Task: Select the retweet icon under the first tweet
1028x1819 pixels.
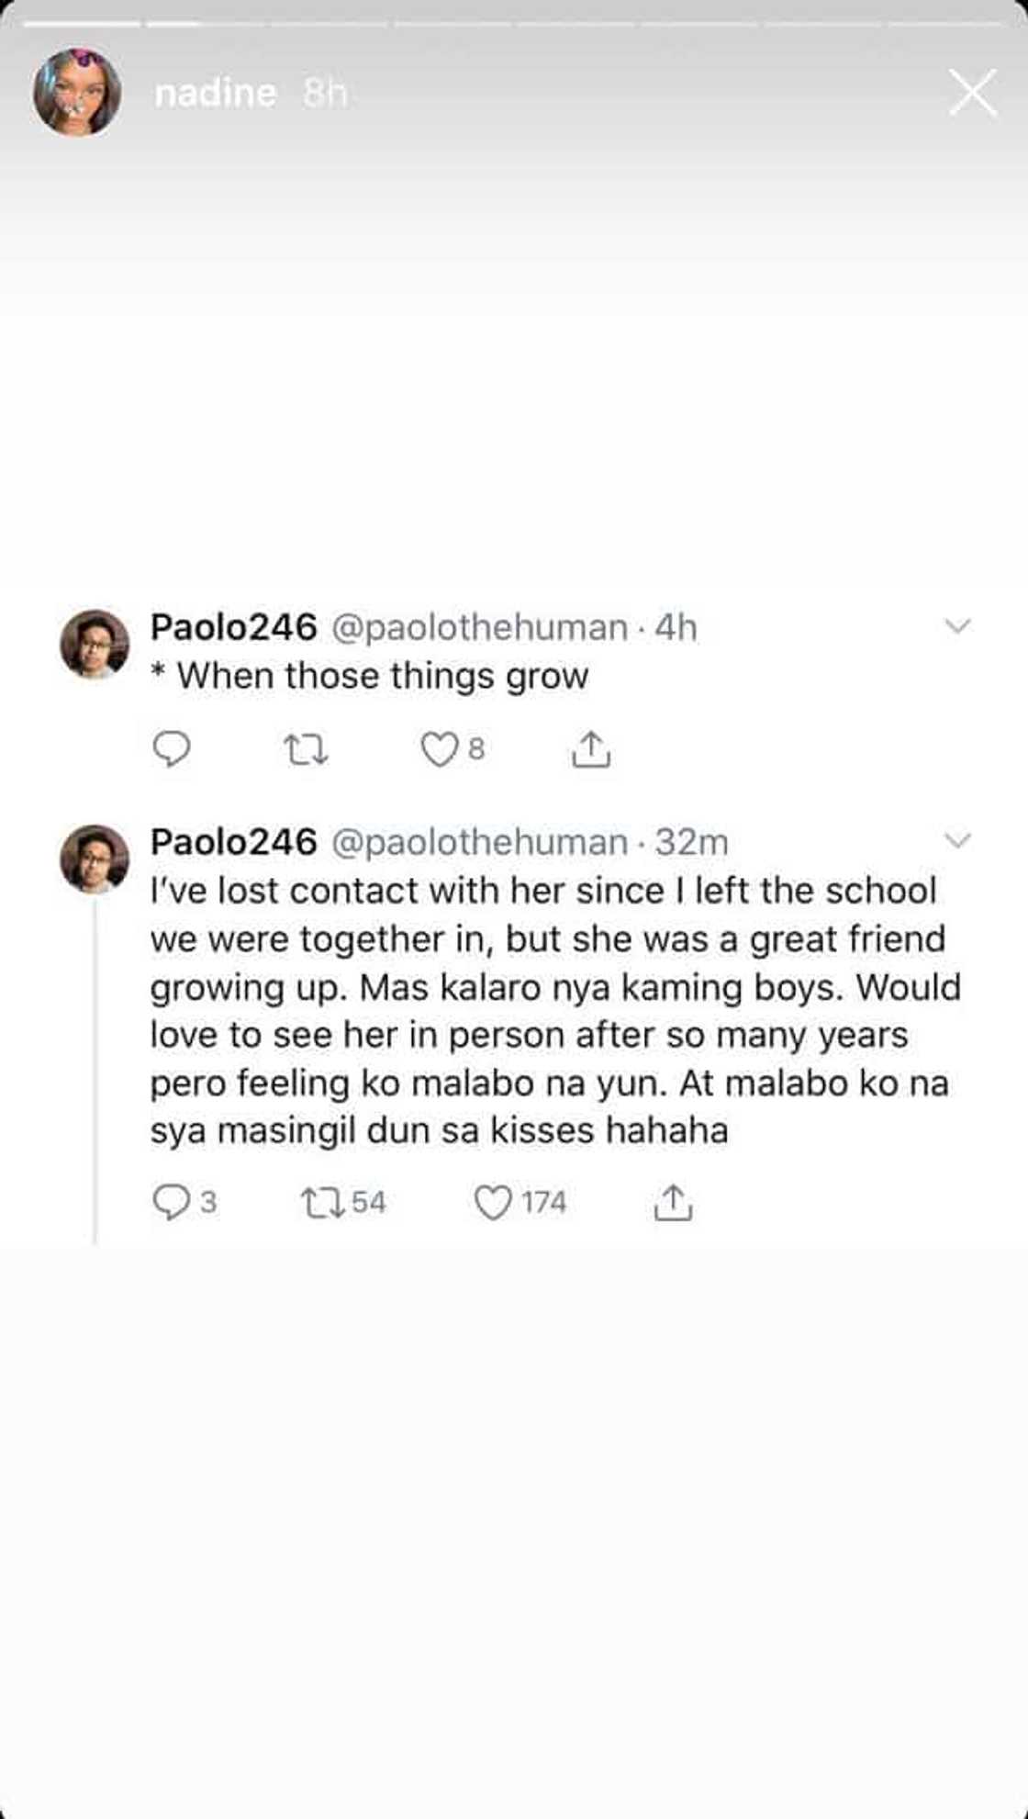Action: [x=307, y=750]
